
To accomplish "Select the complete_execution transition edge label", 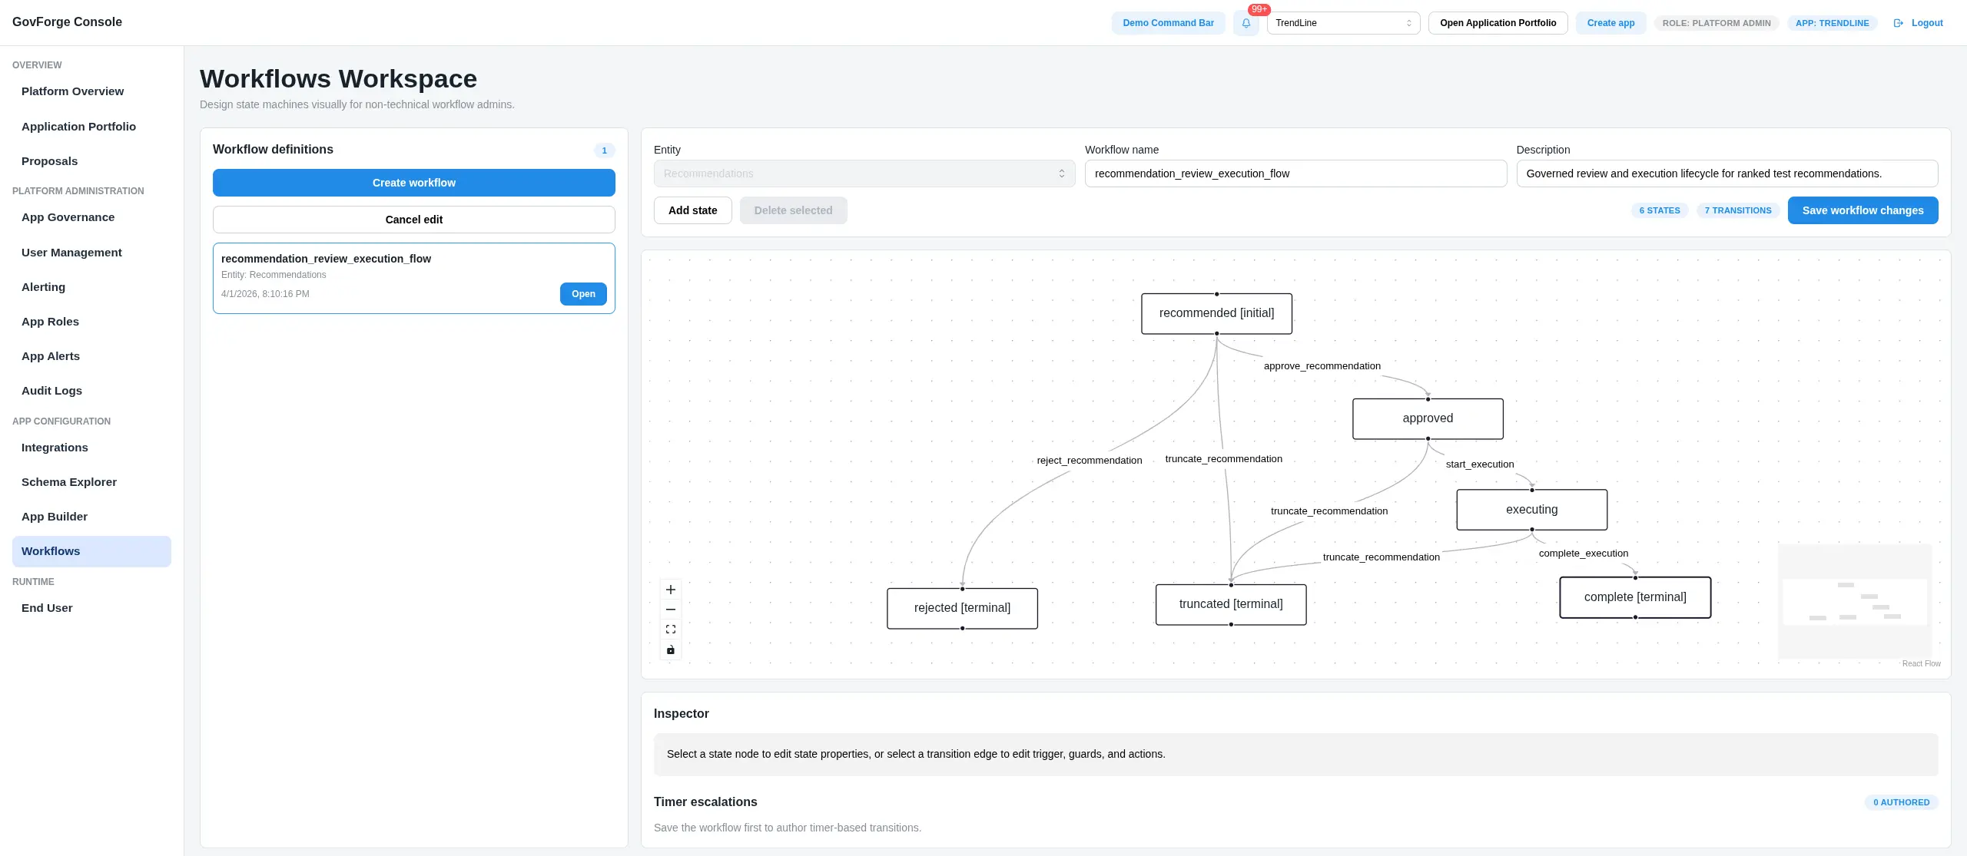I will tap(1584, 554).
